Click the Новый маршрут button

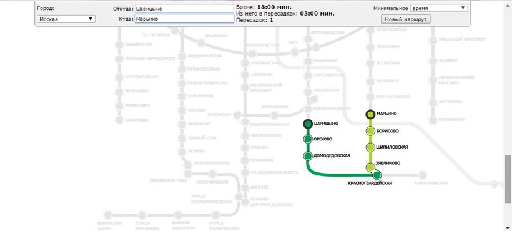tap(406, 19)
